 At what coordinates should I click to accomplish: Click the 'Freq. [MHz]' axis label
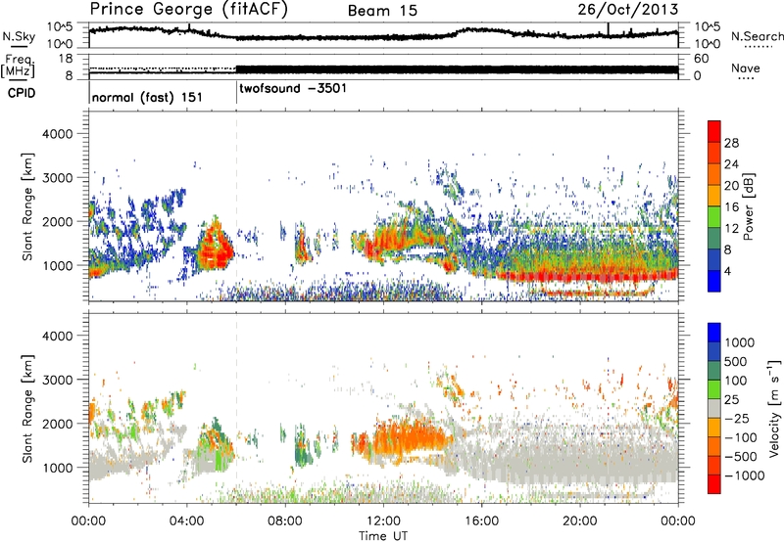pos(19,66)
